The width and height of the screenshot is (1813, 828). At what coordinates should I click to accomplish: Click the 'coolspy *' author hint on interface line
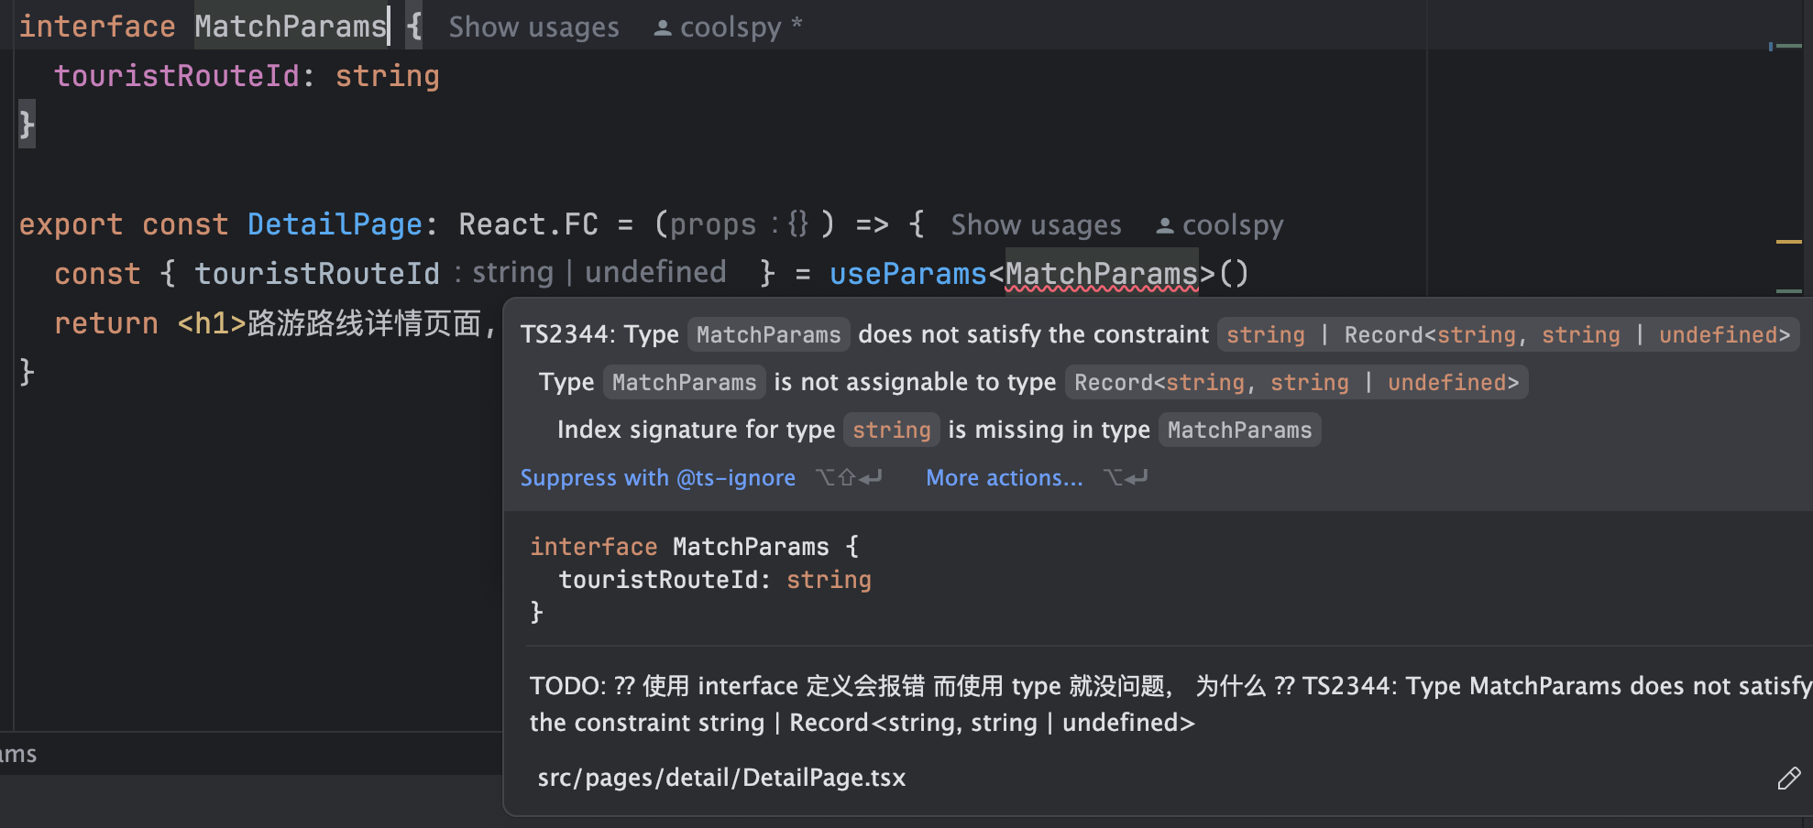(x=728, y=27)
